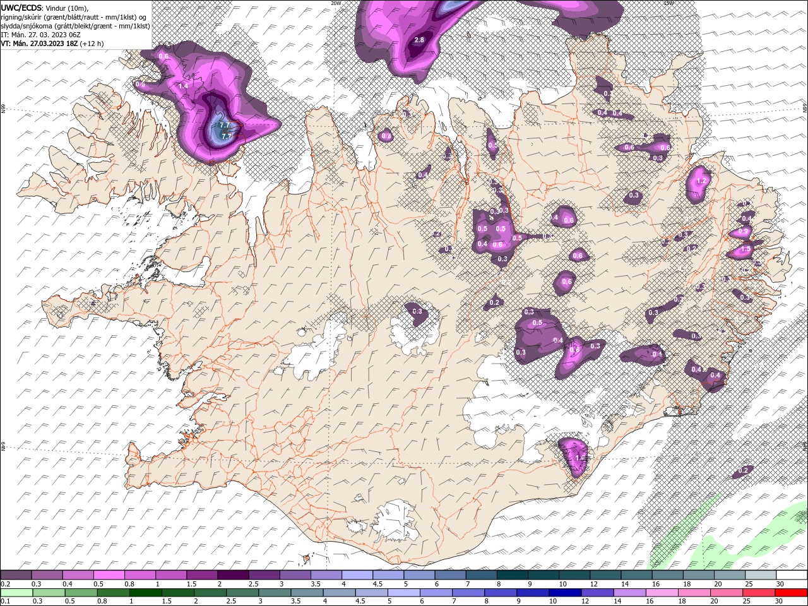Click the 1.4 snowfall value over the Westfjords
The width and height of the screenshot is (808, 606).
coord(184,86)
